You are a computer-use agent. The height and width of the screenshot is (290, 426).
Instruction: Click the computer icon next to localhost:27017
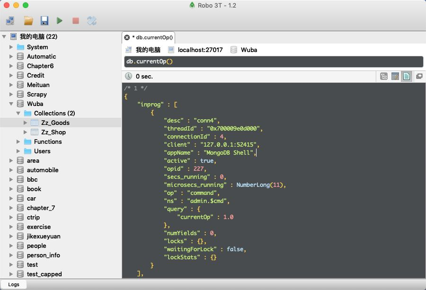coord(171,50)
